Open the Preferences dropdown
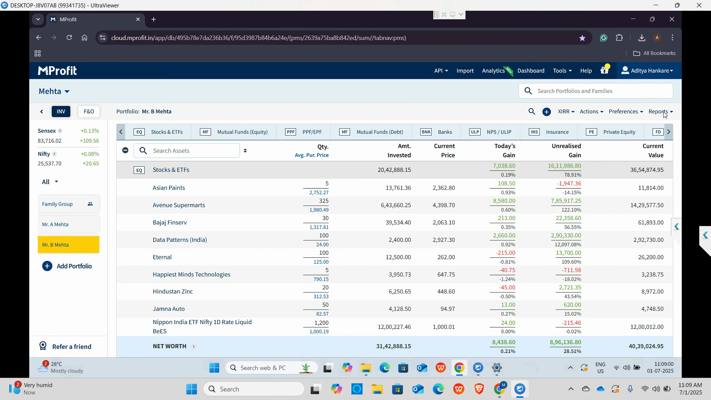This screenshot has width=711, height=400. (626, 111)
